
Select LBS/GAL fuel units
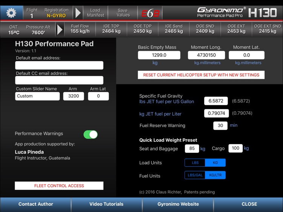(x=195, y=175)
